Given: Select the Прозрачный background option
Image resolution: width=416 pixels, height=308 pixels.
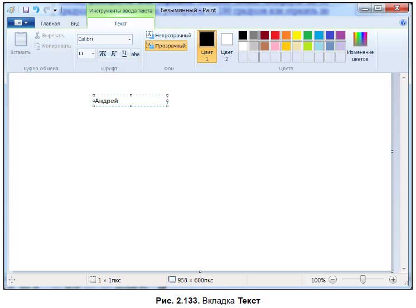Looking at the screenshot, I should point(166,46).
